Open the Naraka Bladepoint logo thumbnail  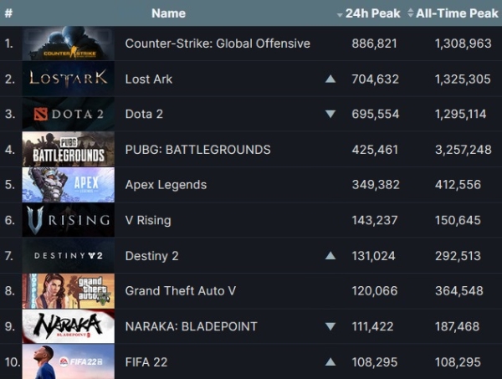point(68,326)
